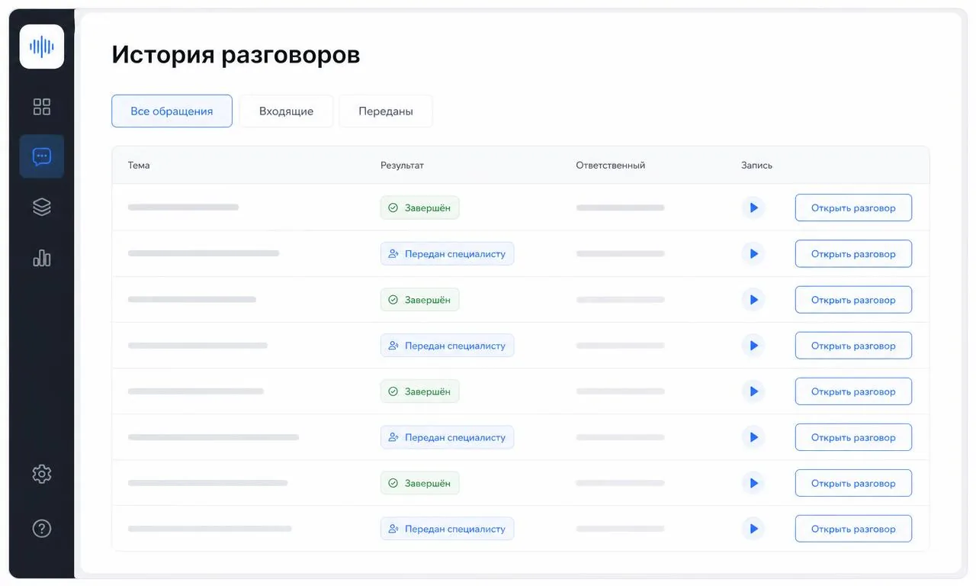Select the conversations chat-bubble icon in sidebar
Image resolution: width=976 pixels, height=586 pixels.
[42, 156]
